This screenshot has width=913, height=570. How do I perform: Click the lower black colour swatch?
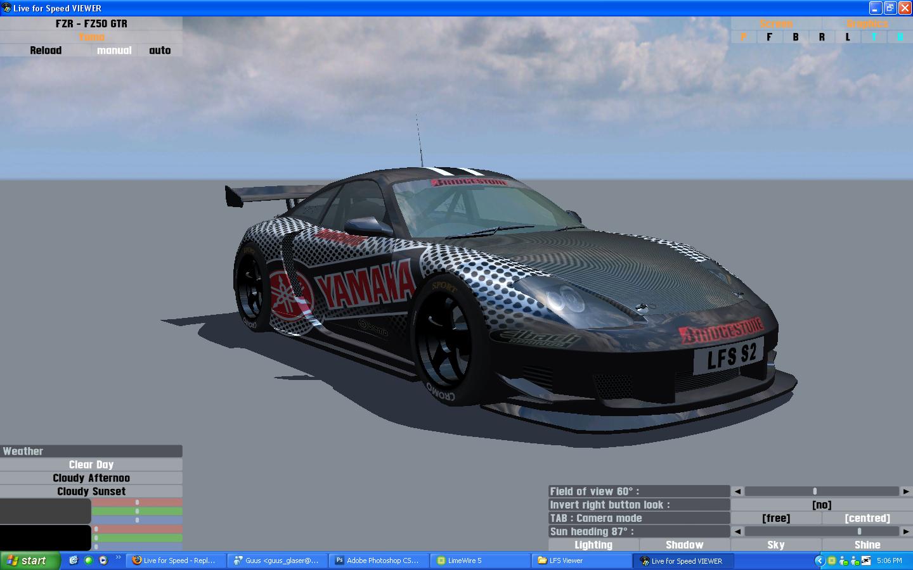click(46, 538)
